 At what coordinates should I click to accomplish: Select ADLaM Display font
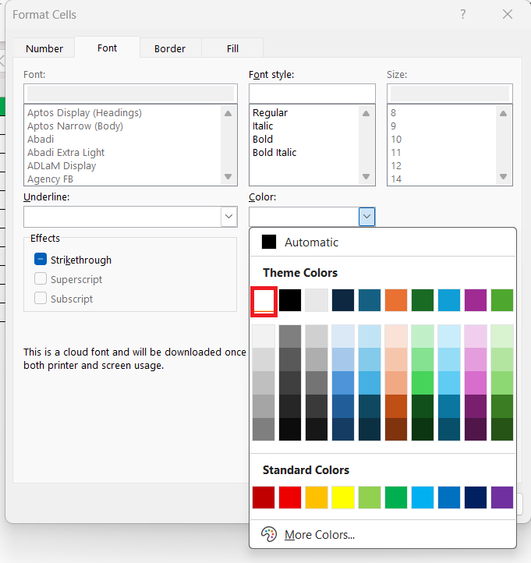click(62, 166)
